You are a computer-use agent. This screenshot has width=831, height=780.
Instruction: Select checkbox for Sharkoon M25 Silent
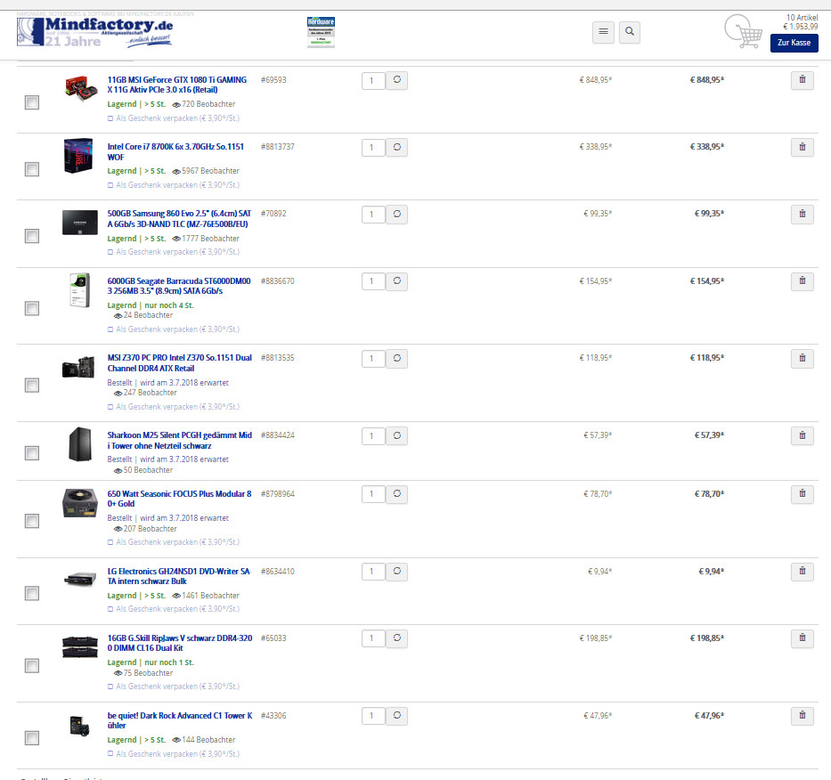click(x=32, y=452)
